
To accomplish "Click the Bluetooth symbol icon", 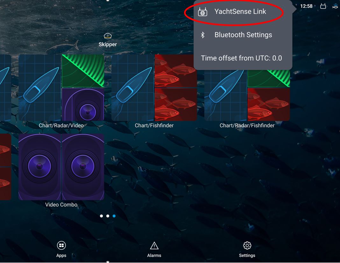I will pyautogui.click(x=203, y=35).
